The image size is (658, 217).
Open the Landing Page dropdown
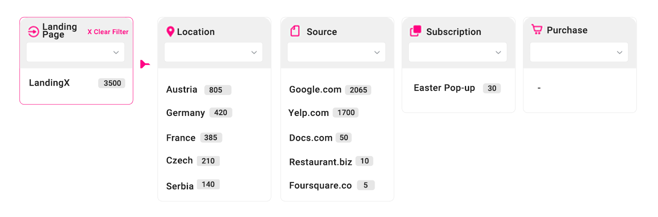[76, 52]
